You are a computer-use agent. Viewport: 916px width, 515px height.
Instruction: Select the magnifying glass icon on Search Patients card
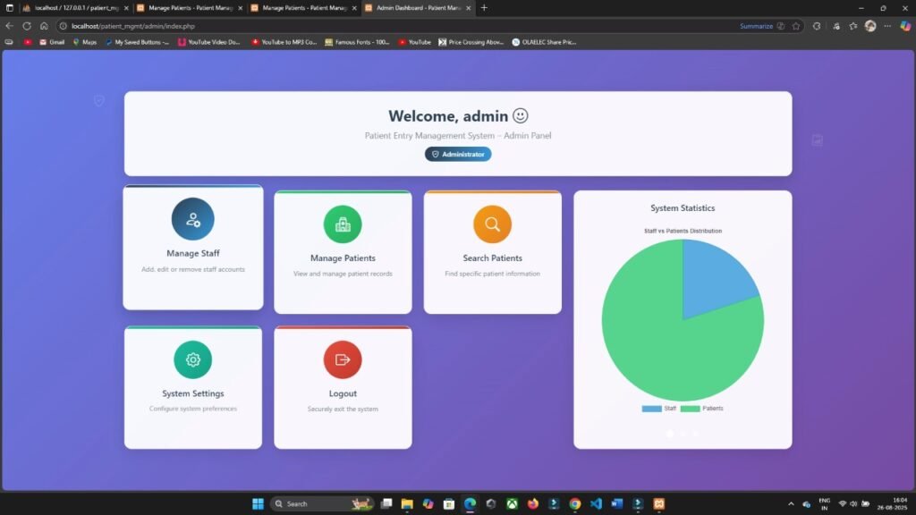coord(492,224)
